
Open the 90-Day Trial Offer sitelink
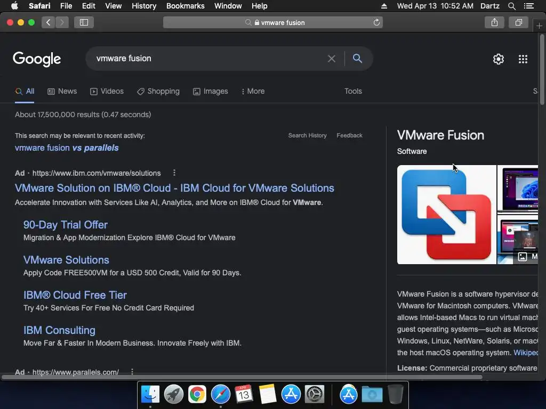pos(65,225)
